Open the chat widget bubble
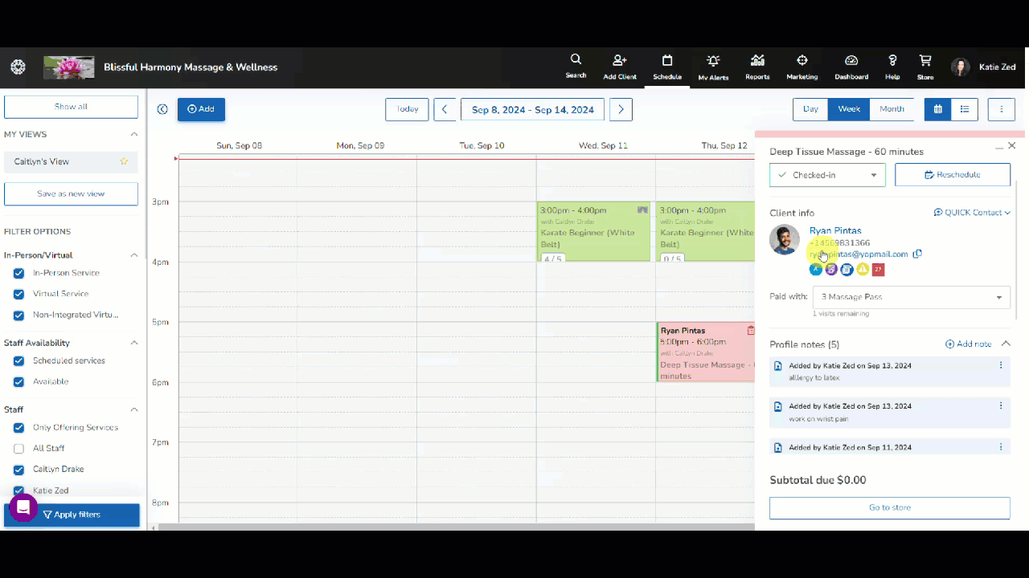The width and height of the screenshot is (1029, 578). pyautogui.click(x=23, y=507)
